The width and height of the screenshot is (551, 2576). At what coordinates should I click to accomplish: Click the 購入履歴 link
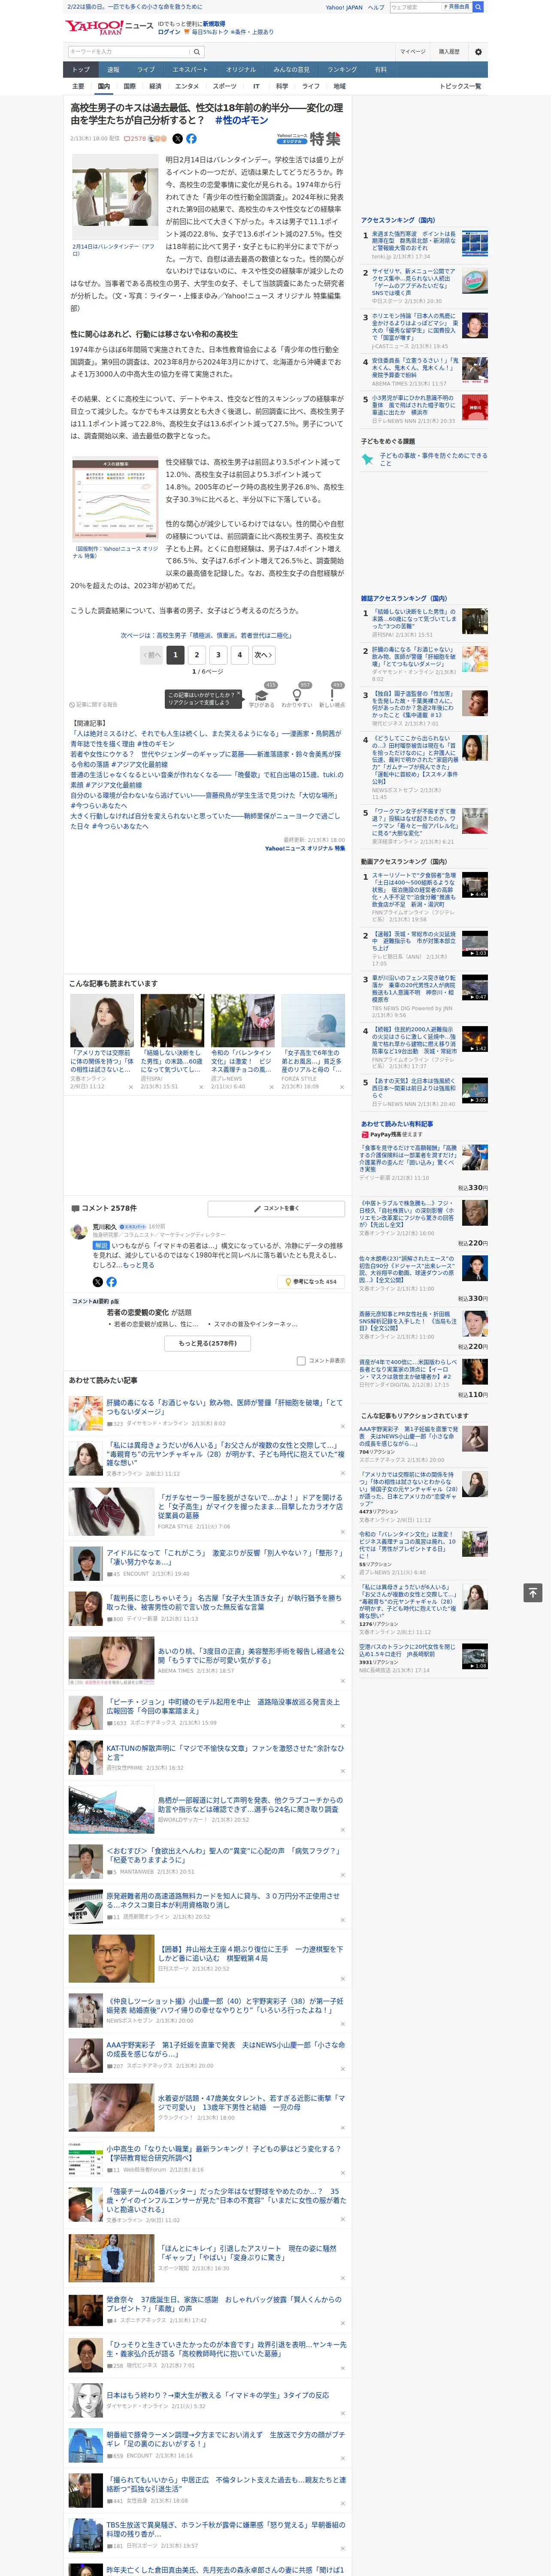coord(449,51)
